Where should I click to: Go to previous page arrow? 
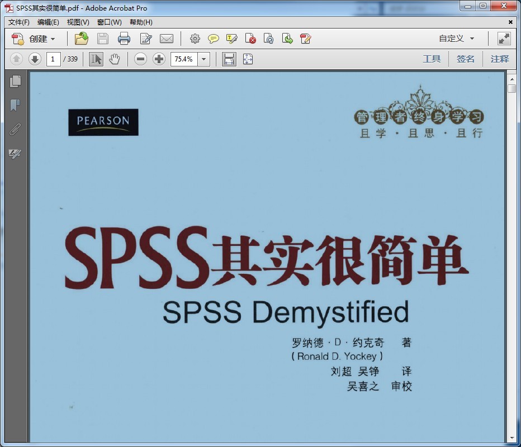tap(16, 59)
